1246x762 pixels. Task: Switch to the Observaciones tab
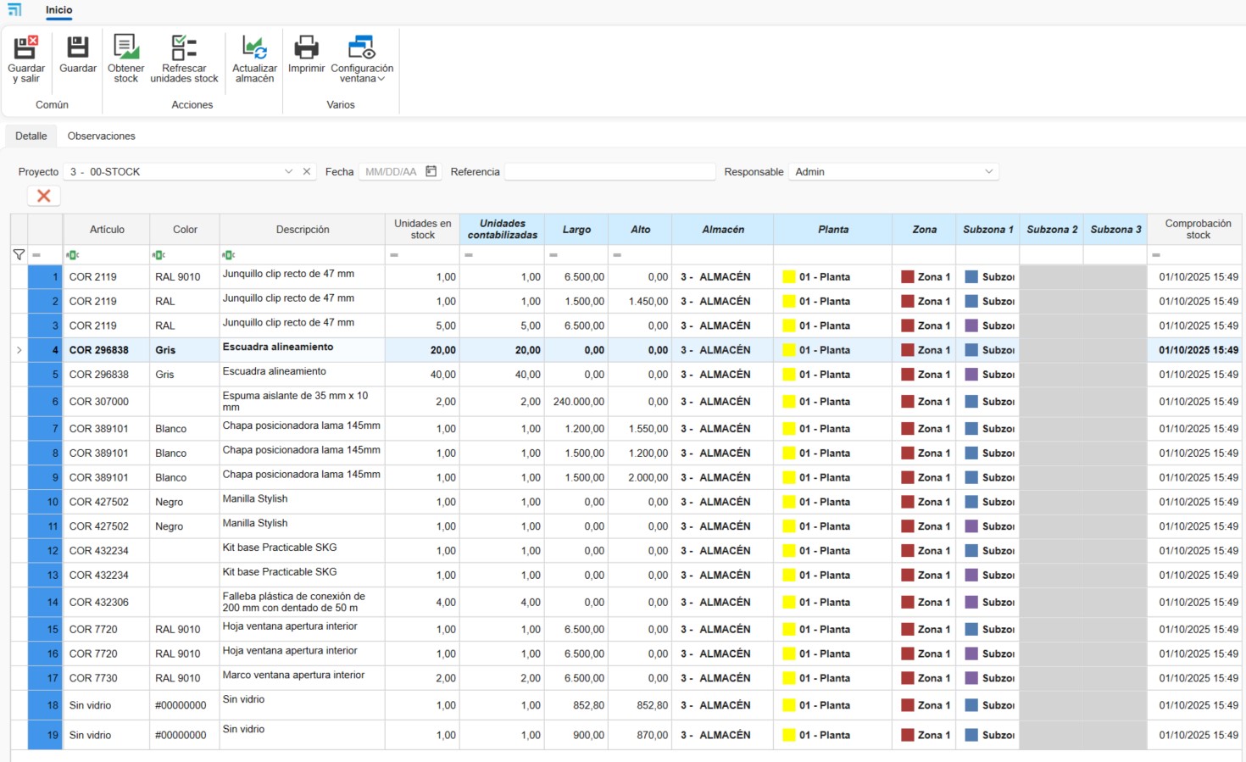point(101,136)
